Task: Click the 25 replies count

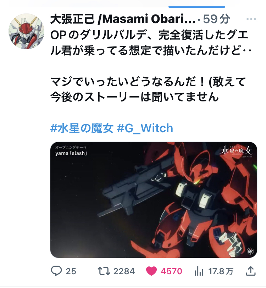Action: pos(71,271)
